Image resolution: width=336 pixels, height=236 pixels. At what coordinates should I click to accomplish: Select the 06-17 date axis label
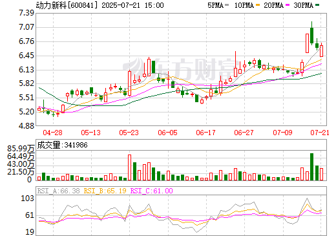click(205, 133)
